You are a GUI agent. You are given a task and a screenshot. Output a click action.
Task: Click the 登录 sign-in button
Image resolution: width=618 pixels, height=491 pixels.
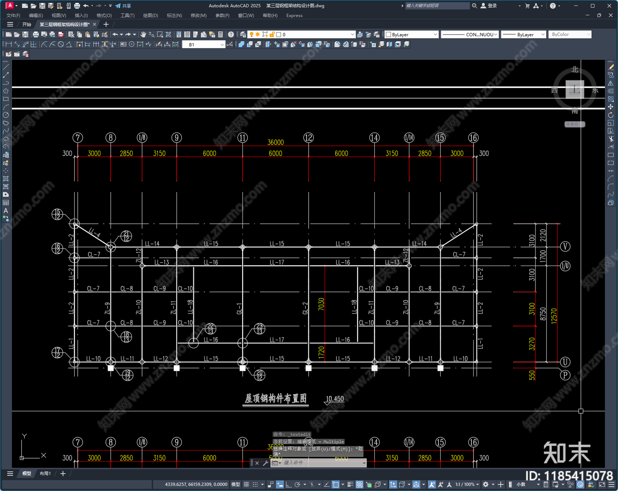tap(489, 6)
